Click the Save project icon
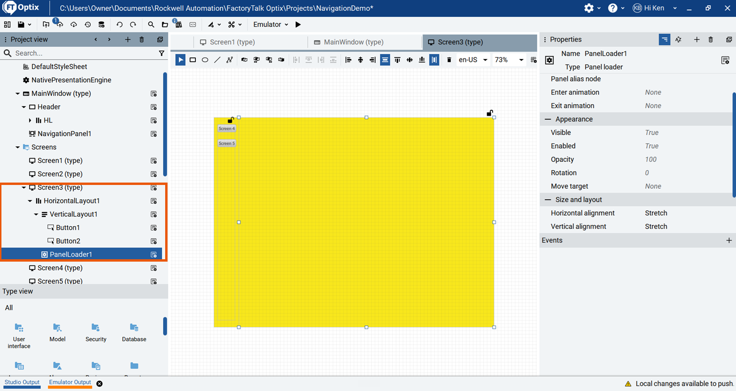Viewport: 736px width, 391px height. click(21, 24)
